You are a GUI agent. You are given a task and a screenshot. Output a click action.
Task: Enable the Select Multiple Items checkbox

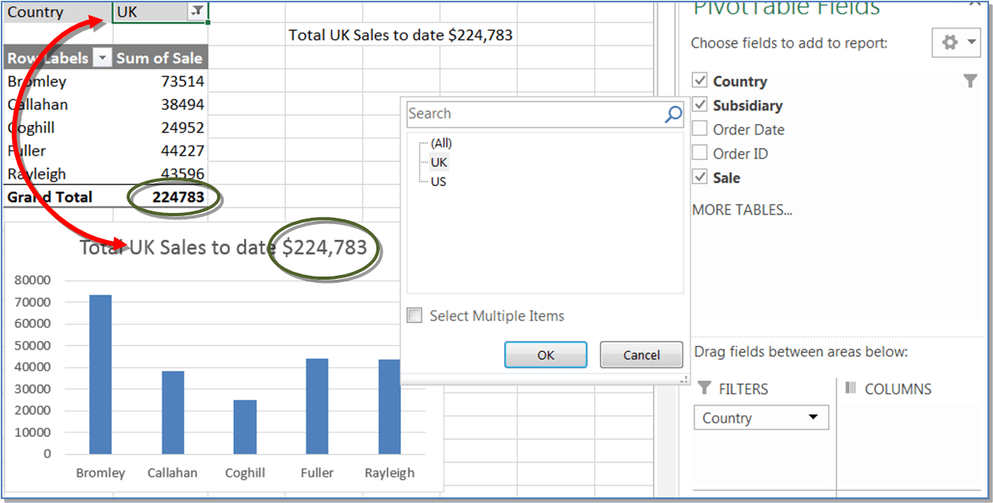click(x=414, y=315)
